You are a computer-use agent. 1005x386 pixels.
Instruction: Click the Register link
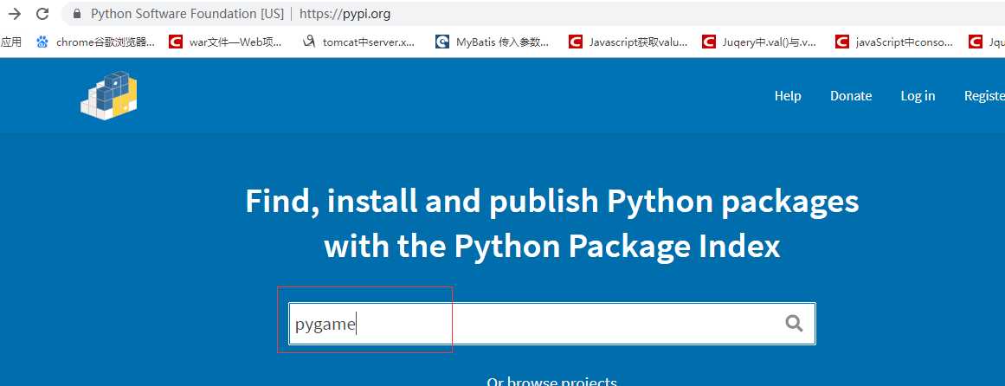984,95
